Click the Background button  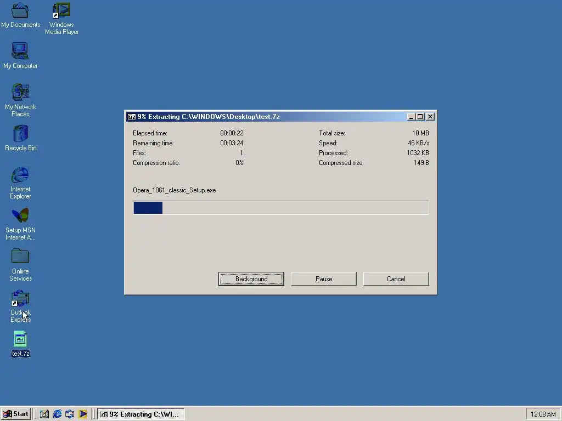pos(251,279)
